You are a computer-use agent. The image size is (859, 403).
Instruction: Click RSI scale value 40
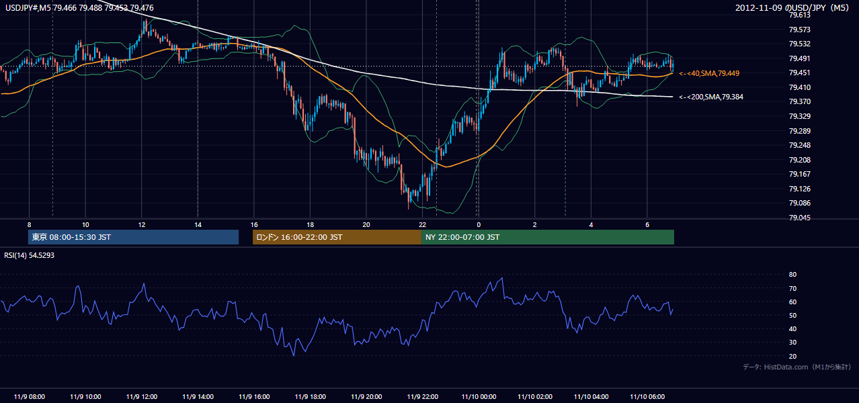pyautogui.click(x=792, y=328)
